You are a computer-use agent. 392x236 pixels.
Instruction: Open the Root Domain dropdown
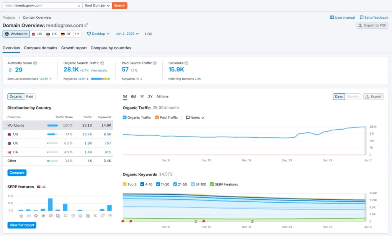coord(97,5)
